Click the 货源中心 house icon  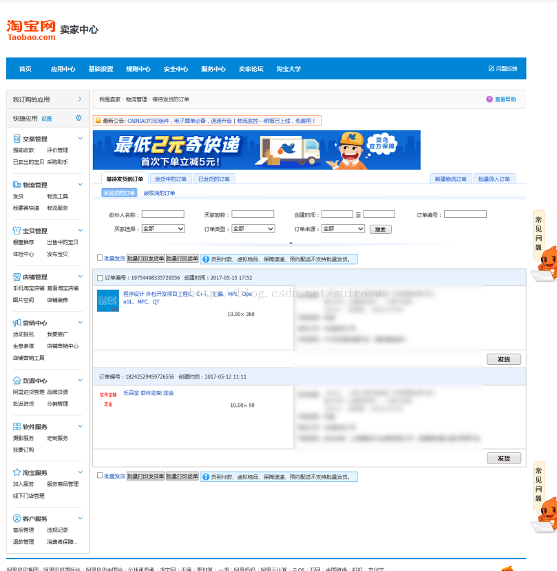[17, 381]
